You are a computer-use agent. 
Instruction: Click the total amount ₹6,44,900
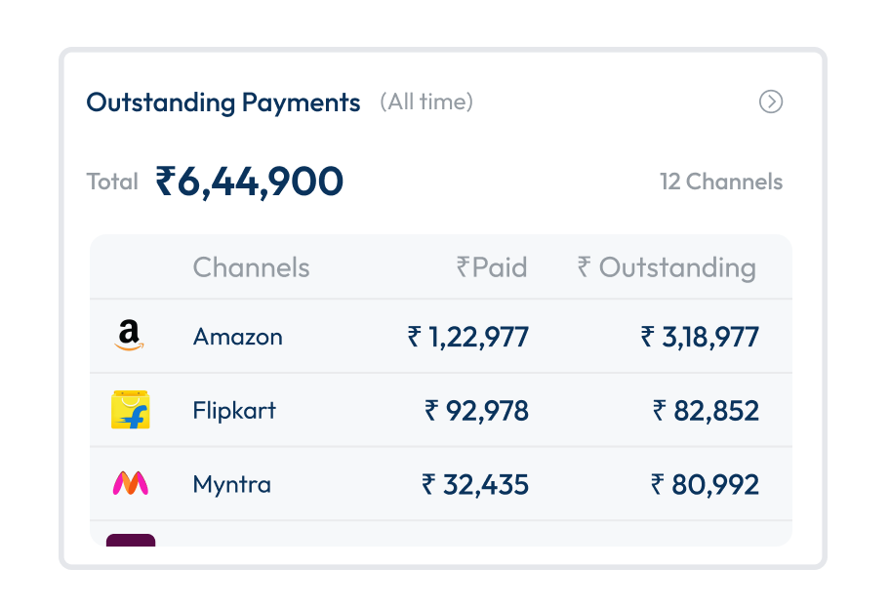(x=250, y=182)
